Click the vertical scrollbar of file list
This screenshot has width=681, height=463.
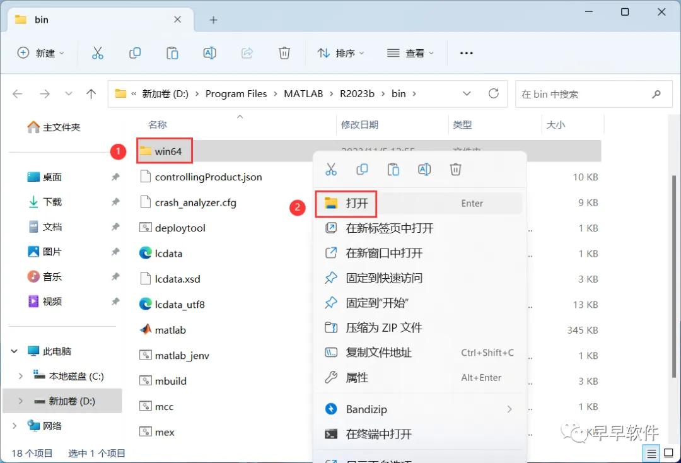[673, 276]
